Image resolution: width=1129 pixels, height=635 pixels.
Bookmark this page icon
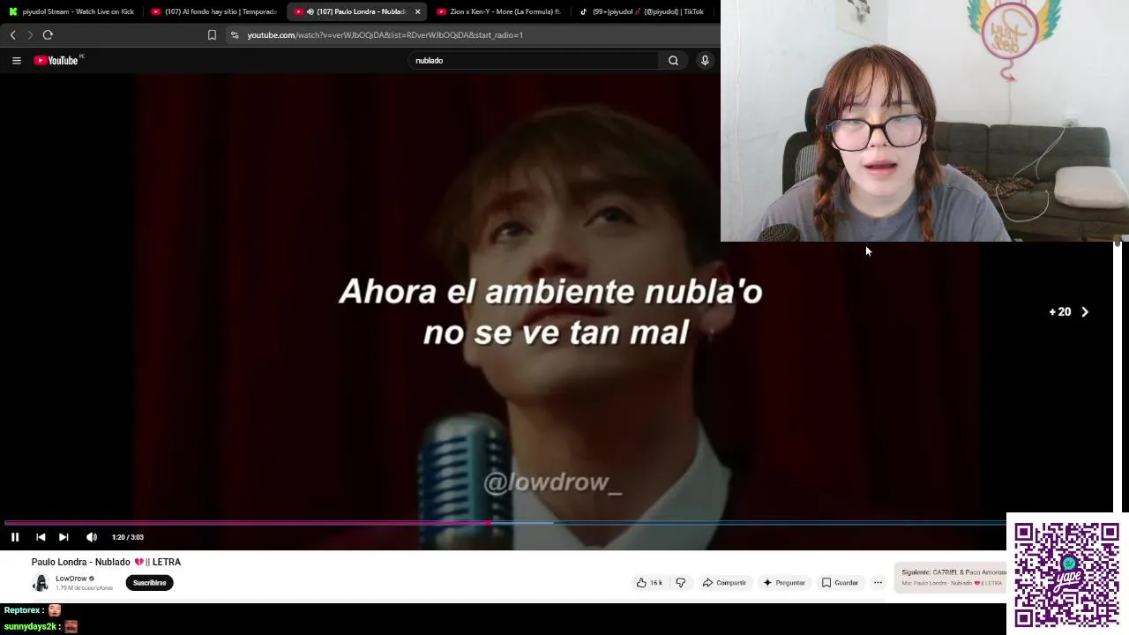(x=212, y=34)
